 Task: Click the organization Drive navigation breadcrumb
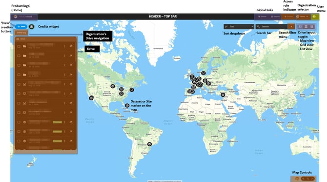tap(21, 33)
